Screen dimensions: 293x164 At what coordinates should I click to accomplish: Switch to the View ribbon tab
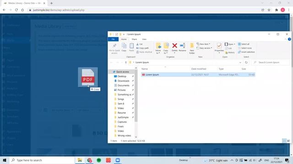pyautogui.click(x=144, y=39)
